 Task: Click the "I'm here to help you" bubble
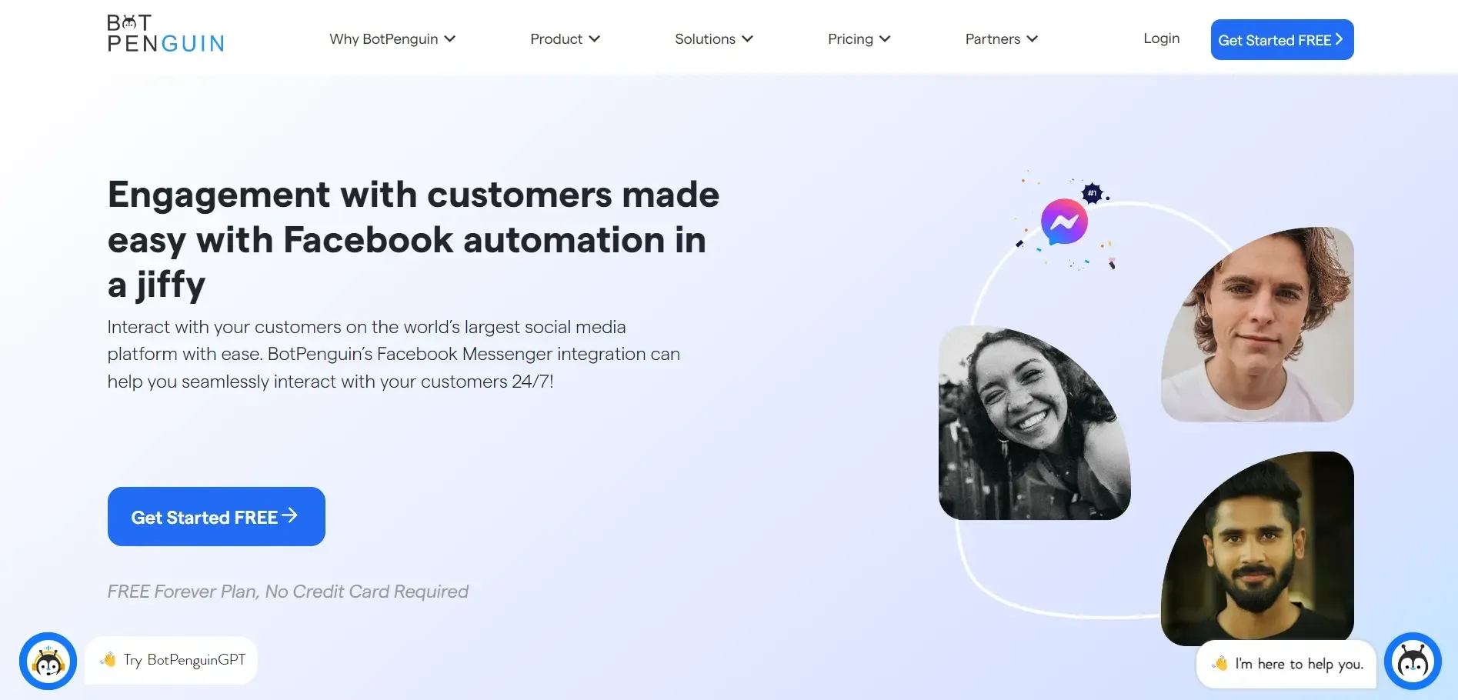point(1286,664)
